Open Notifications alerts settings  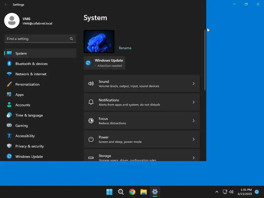click(x=142, y=102)
